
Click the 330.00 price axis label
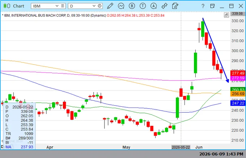click(238, 21)
